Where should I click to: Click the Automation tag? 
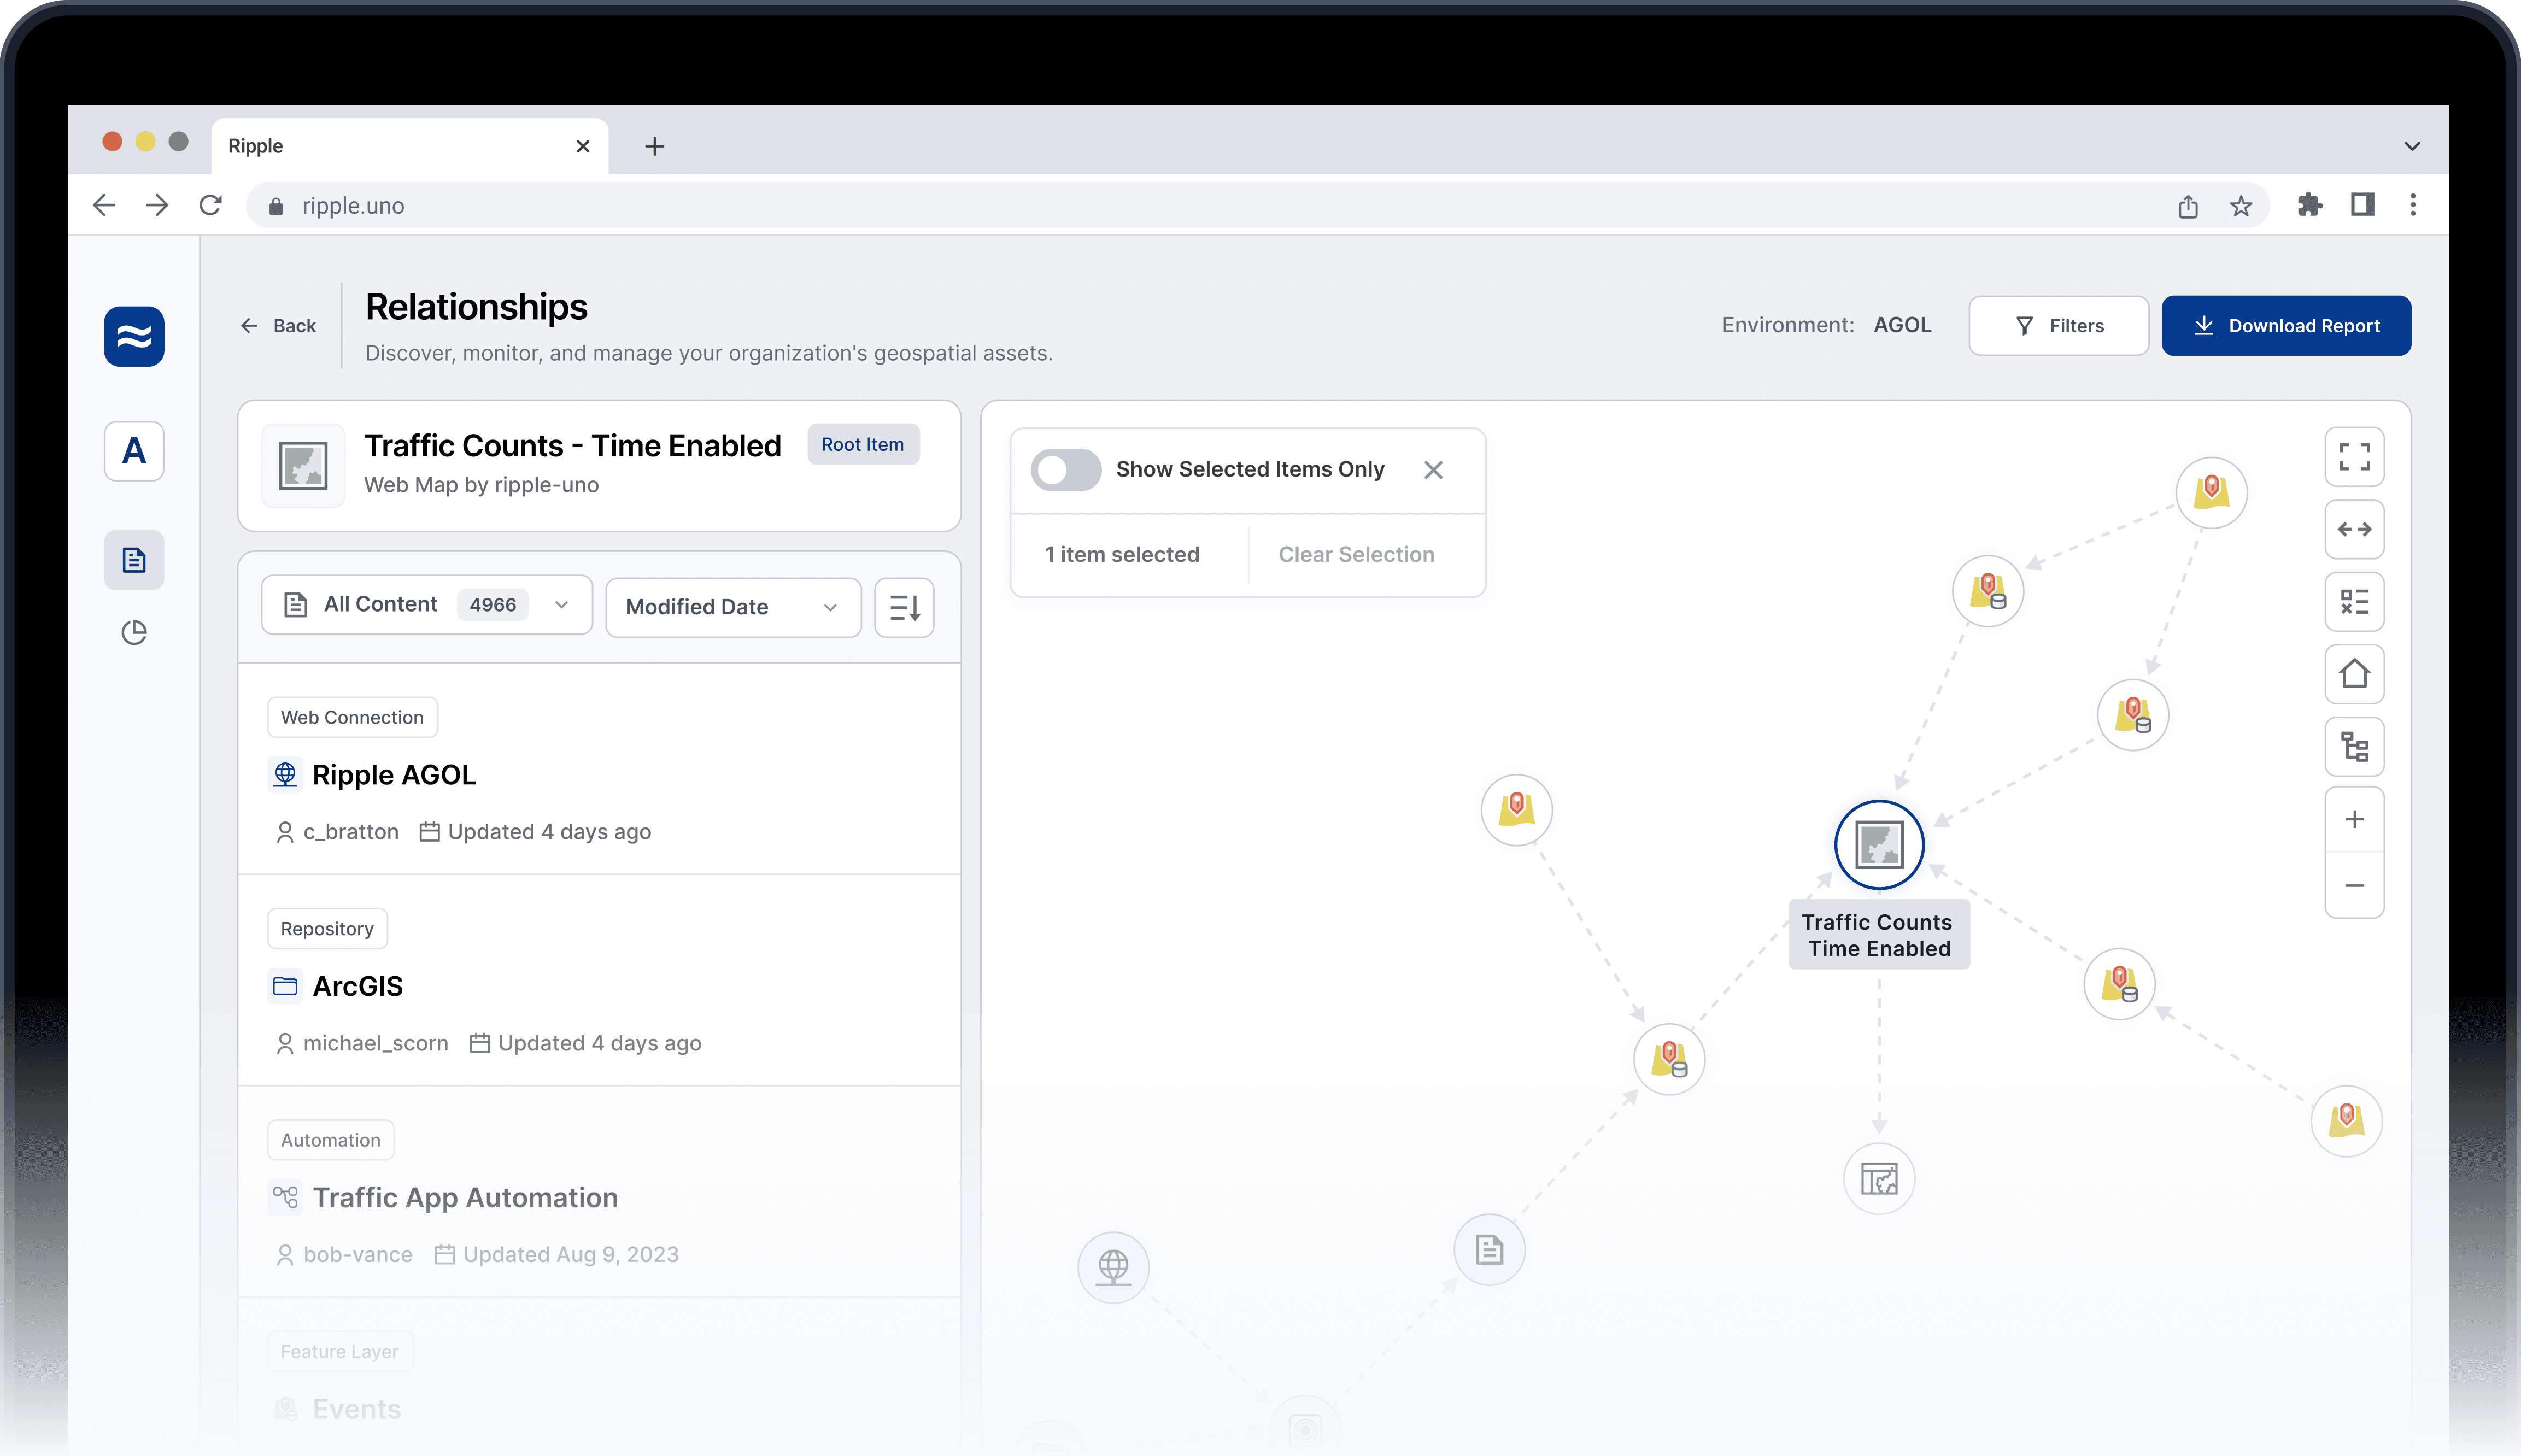point(330,1140)
